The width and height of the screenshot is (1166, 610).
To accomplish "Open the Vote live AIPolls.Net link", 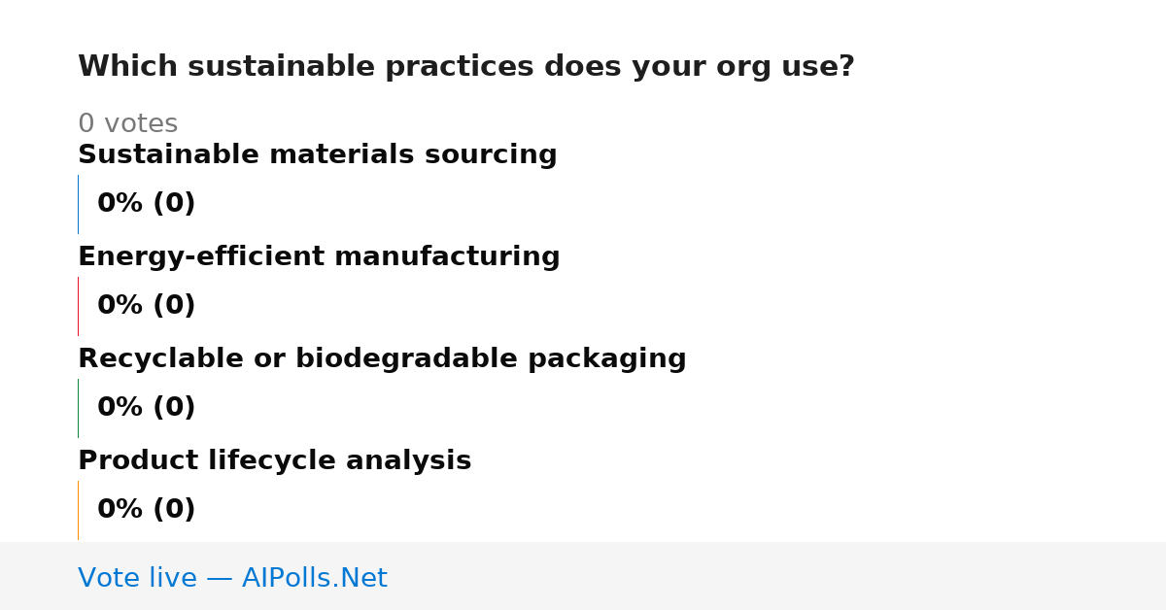I will pyautogui.click(x=232, y=578).
